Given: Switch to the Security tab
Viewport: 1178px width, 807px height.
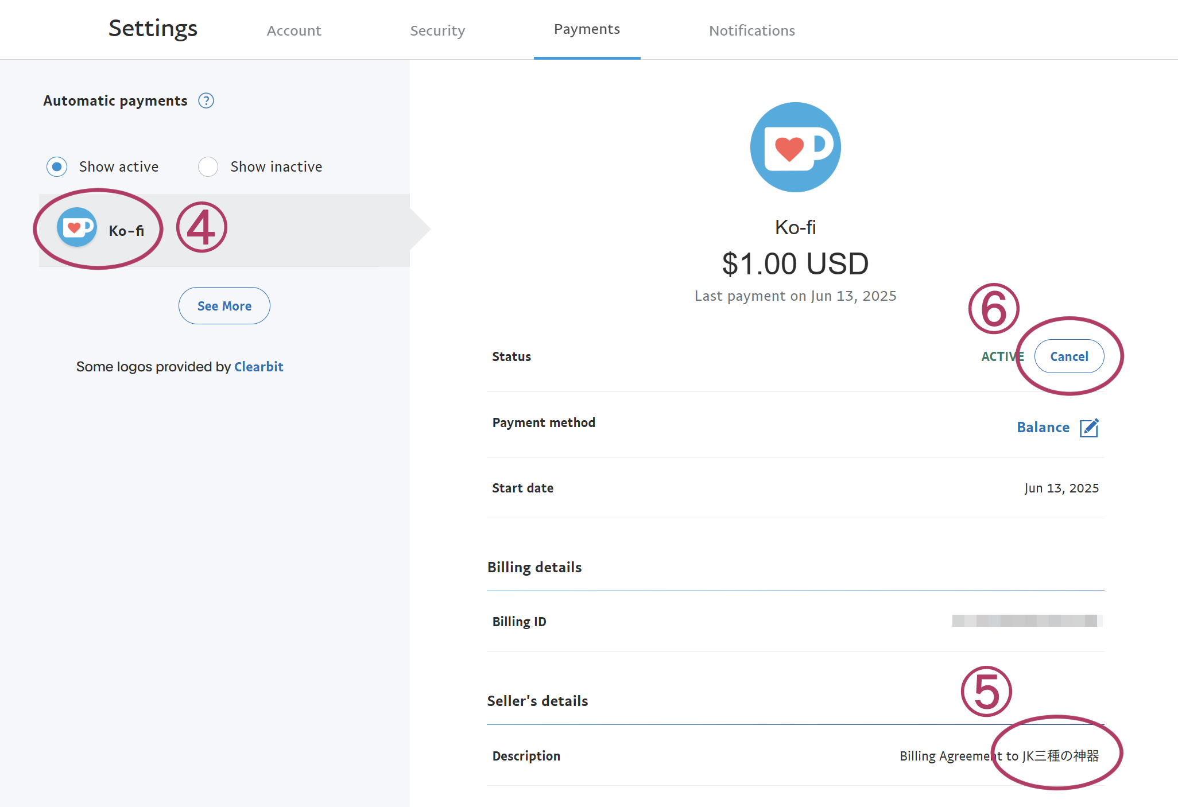Looking at the screenshot, I should (437, 30).
